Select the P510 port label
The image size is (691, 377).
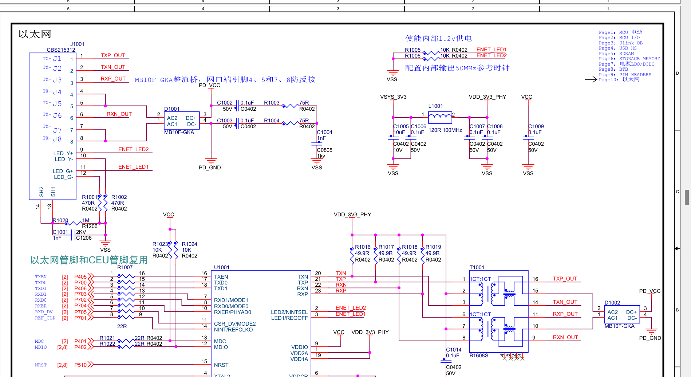(80, 365)
